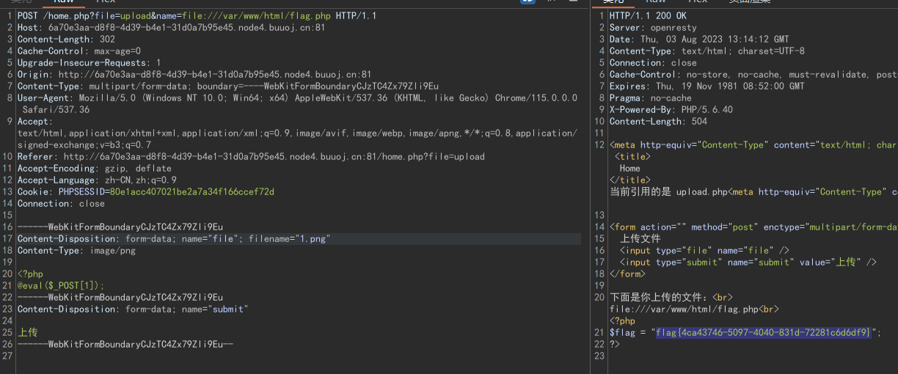Click Pragma: no-cache header

coord(651,98)
